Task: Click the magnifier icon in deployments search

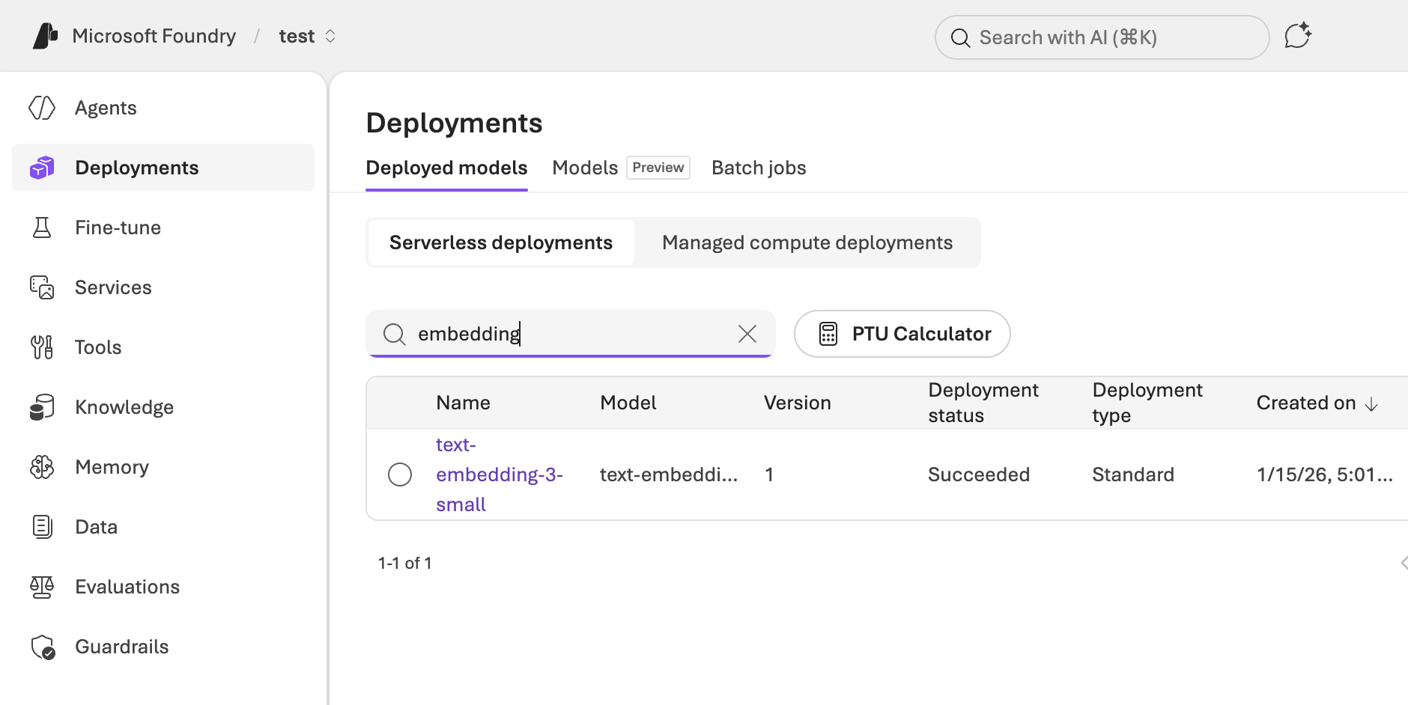Action: pos(394,334)
